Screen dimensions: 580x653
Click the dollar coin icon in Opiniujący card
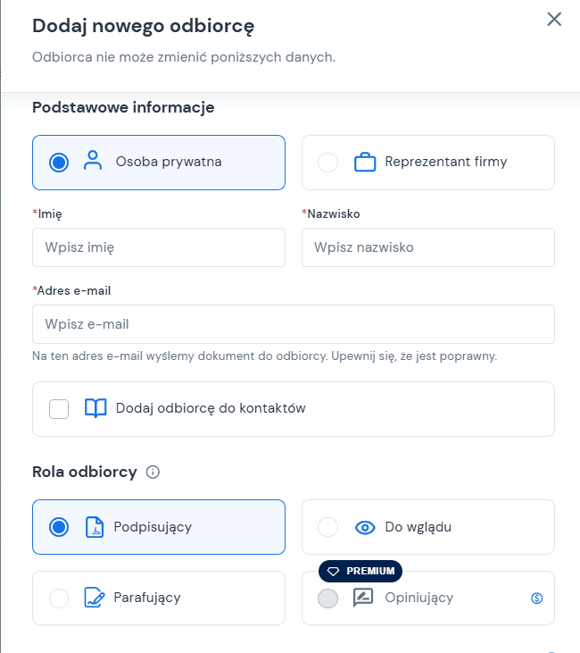[536, 599]
